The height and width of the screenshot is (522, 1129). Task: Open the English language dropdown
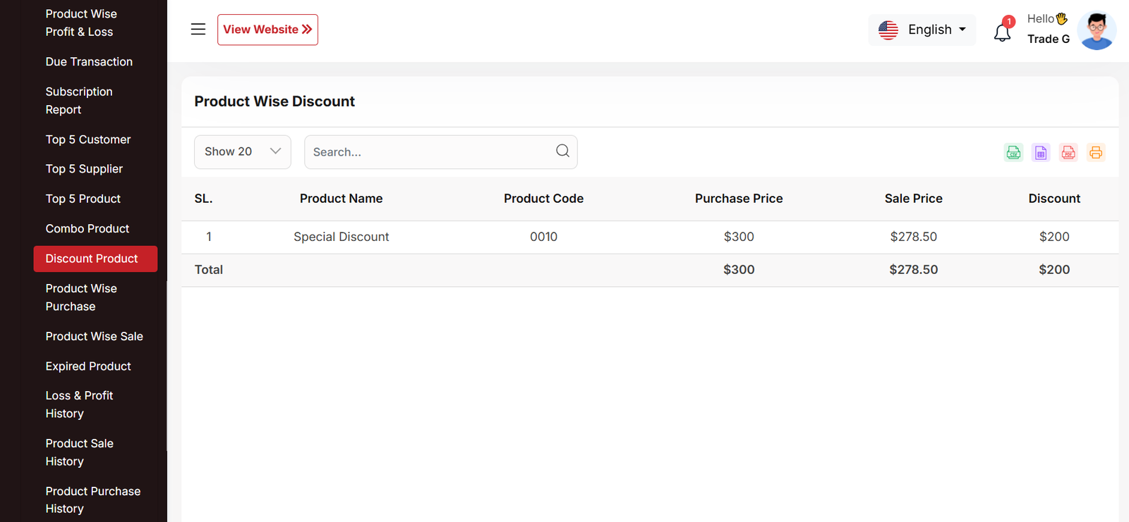click(922, 30)
